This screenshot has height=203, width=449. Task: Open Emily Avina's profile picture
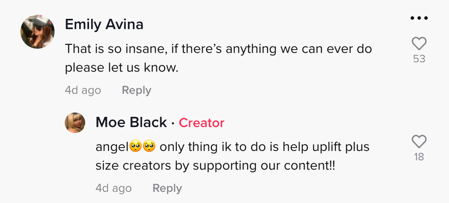[x=38, y=31]
